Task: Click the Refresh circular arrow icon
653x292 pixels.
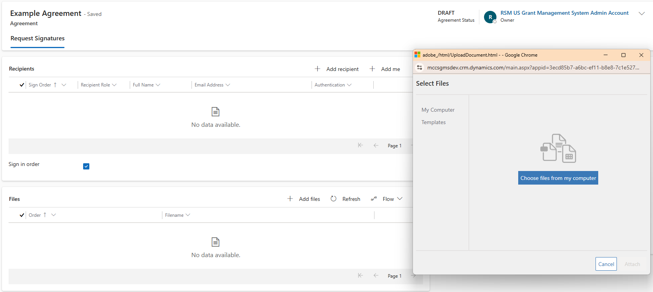Action: [333, 199]
